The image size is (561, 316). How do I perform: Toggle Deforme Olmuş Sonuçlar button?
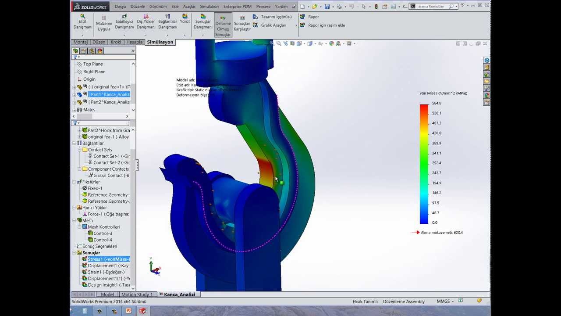click(x=223, y=25)
